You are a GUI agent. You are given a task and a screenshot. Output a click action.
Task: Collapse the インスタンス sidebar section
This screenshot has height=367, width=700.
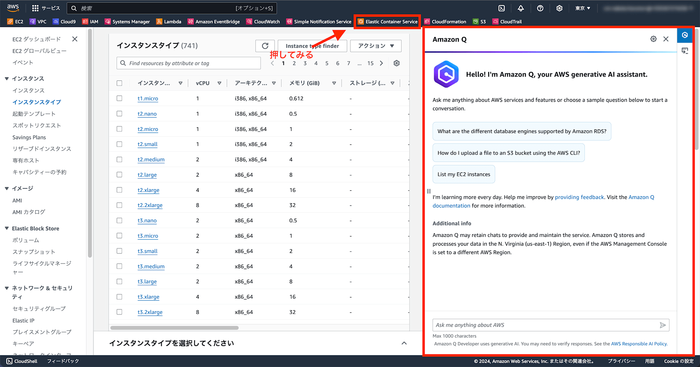[7, 79]
